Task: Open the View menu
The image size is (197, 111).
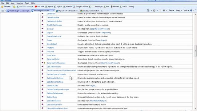Action: 13,3
